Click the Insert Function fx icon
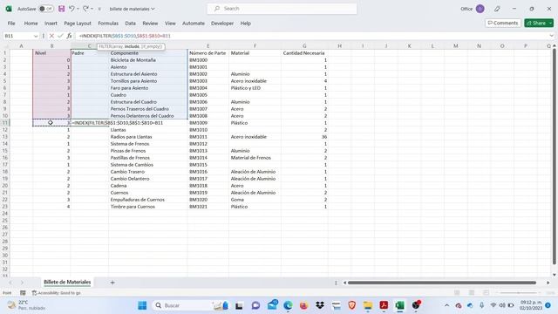This screenshot has width=558, height=314. click(x=69, y=36)
